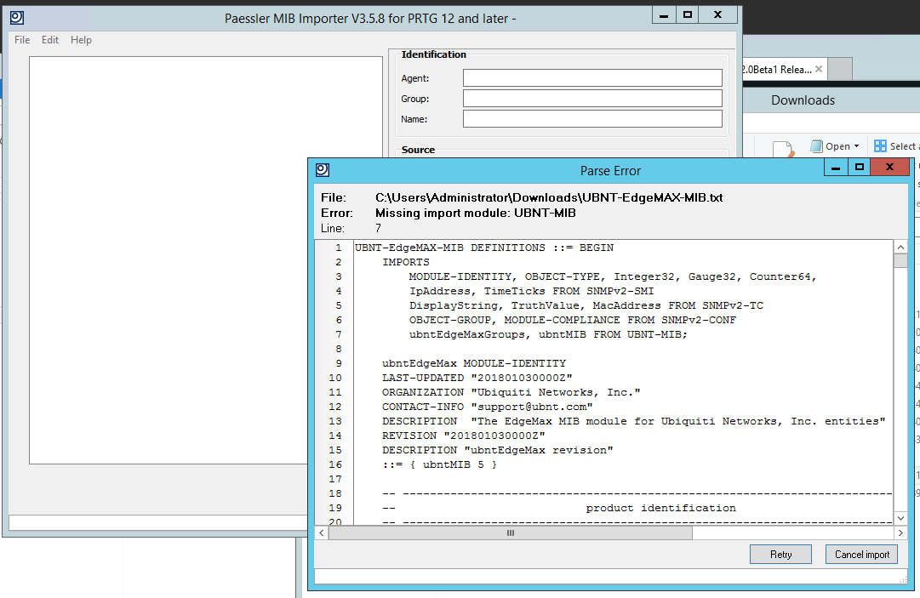Click the Select all icon in Downloads window
The width and height of the screenshot is (920, 598).
coord(880,146)
